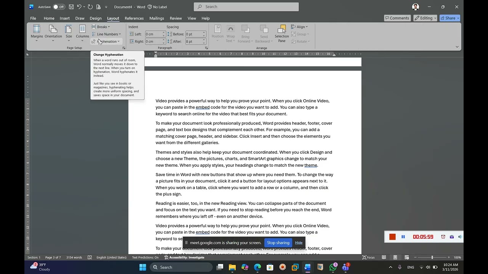Open the Orientation options

53,33
